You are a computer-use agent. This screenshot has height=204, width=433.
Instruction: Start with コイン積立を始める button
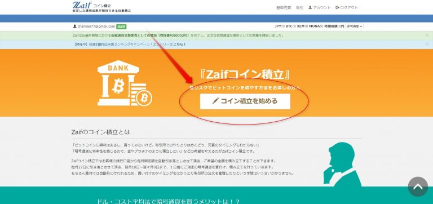(245, 101)
